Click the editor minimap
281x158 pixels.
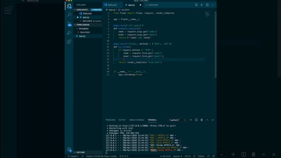coord(208,14)
